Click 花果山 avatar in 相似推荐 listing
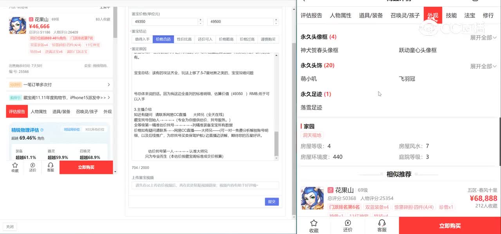Image resolution: width=501 pixels, height=234 pixels. click(312, 198)
